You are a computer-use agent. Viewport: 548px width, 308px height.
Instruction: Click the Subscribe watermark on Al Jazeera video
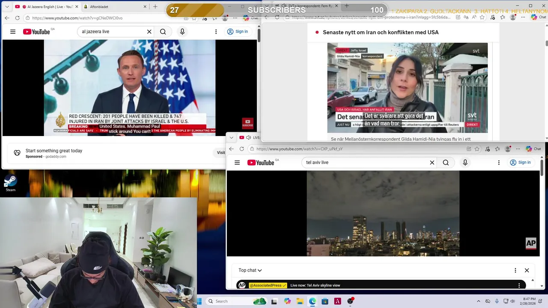(248, 123)
